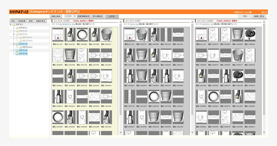Select filter thumbnail 意匠-1500098 in カテゴリ6 pane
This screenshot has width=277, height=146.
coord(238,35)
